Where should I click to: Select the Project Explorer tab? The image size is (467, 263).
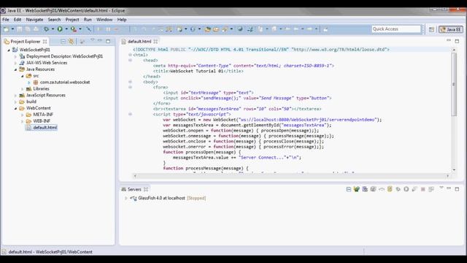(26, 42)
